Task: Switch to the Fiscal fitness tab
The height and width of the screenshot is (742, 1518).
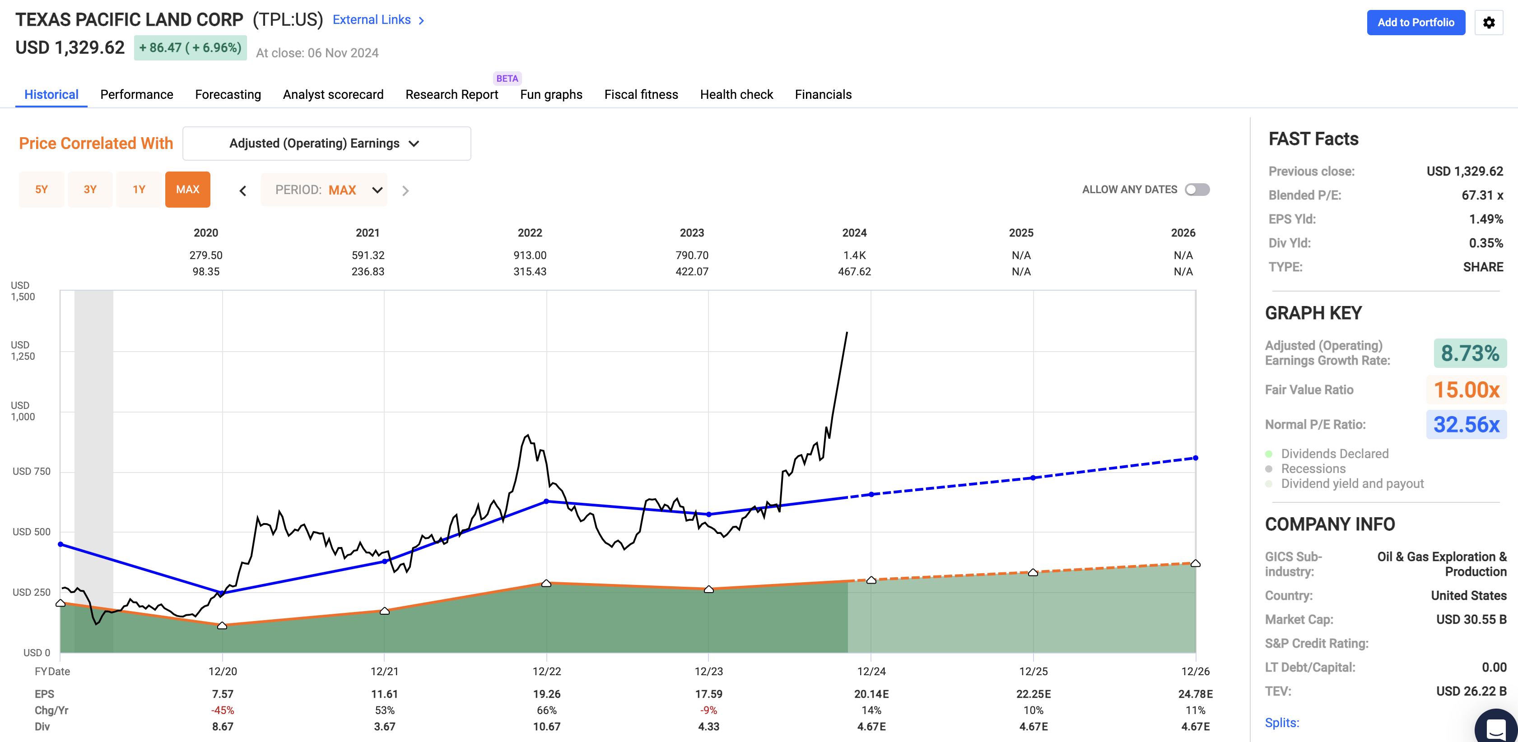Action: (641, 94)
